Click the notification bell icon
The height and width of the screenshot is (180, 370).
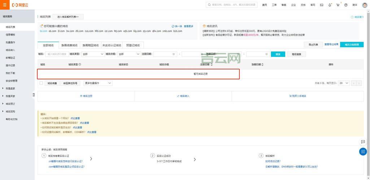[330, 5]
